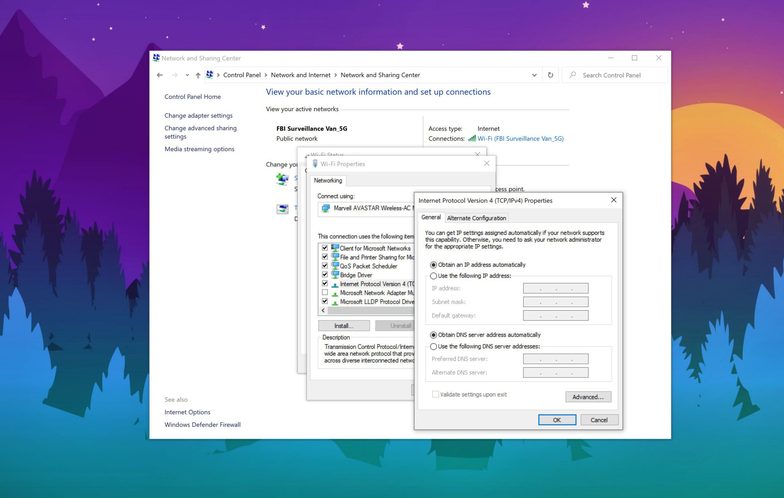This screenshot has height=498, width=784.
Task: Switch to the Networking tab in Wi-Fi Properties
Action: click(327, 180)
